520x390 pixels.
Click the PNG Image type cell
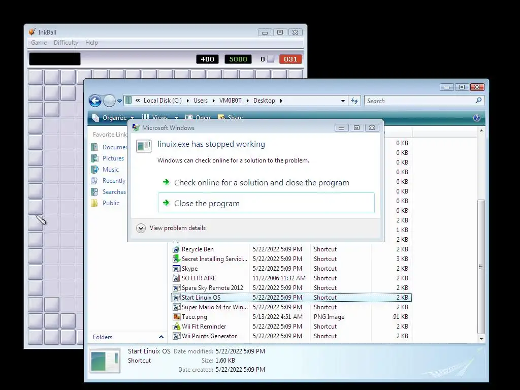(329, 317)
